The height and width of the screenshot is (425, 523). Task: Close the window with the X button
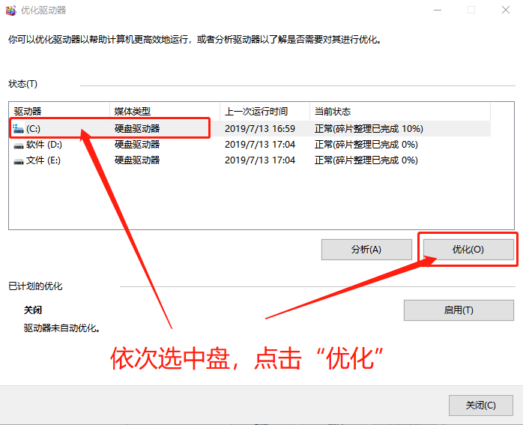507,10
